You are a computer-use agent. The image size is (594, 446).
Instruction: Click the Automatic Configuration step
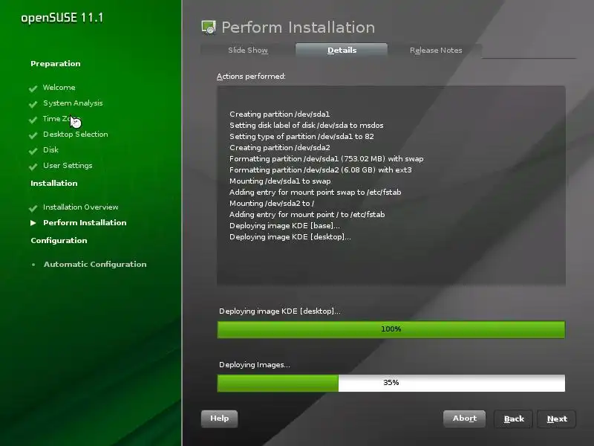tap(95, 265)
